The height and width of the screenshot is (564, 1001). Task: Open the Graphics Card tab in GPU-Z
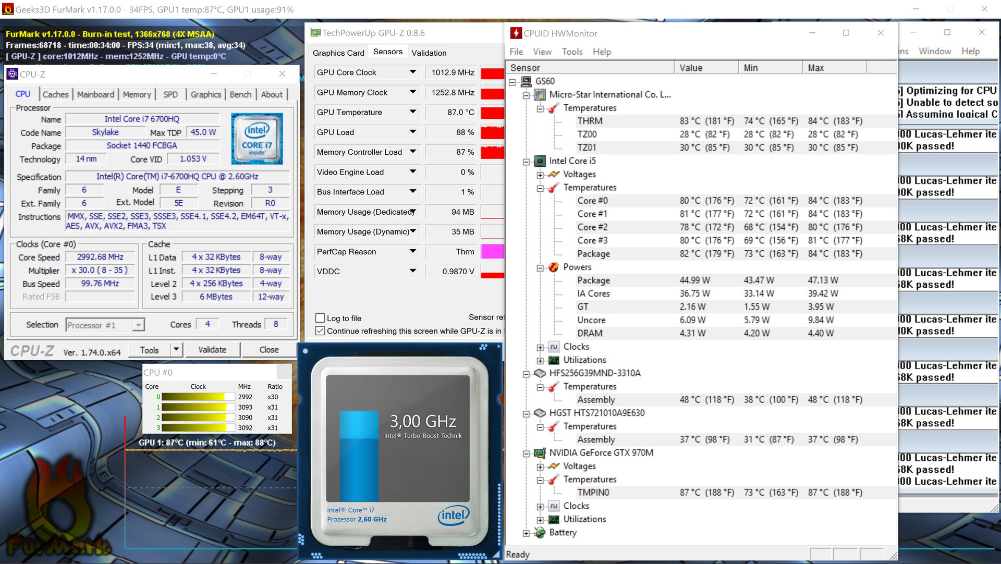point(338,53)
